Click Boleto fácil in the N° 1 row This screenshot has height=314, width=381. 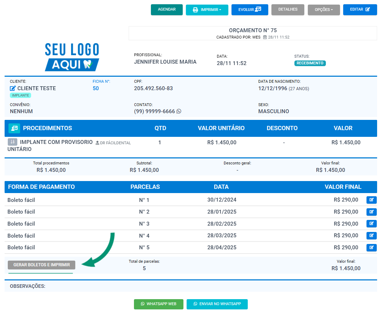point(21,200)
